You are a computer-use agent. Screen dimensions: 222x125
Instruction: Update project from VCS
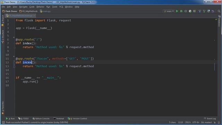[x=200, y=11]
